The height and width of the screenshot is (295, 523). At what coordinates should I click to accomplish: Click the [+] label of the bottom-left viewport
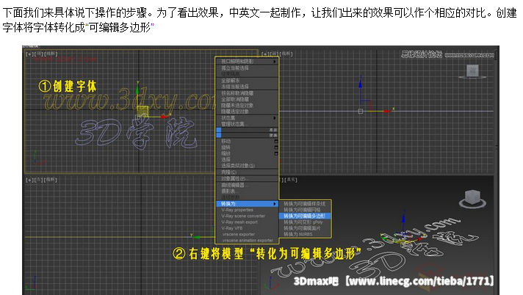coord(29,180)
